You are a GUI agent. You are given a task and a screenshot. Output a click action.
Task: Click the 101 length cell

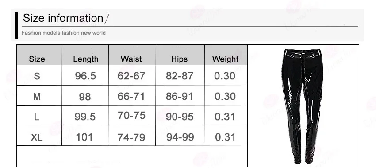coord(84,137)
